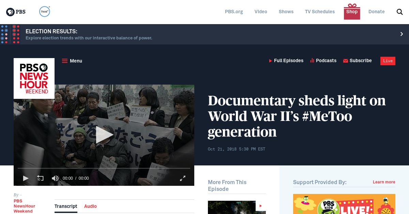Mute the video volume icon
This screenshot has width=409, height=214.
55,178
